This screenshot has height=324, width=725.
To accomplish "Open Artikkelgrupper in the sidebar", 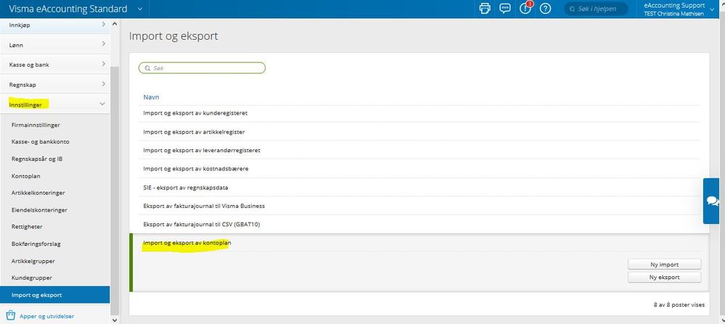I will coord(33,261).
